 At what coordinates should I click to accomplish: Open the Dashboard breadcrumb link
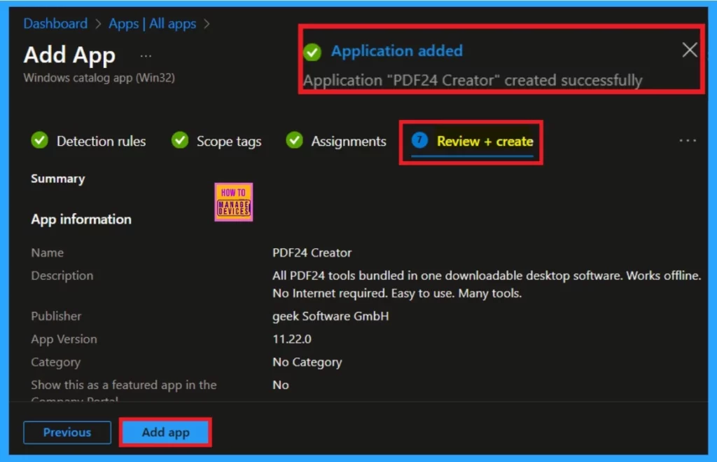tap(55, 23)
